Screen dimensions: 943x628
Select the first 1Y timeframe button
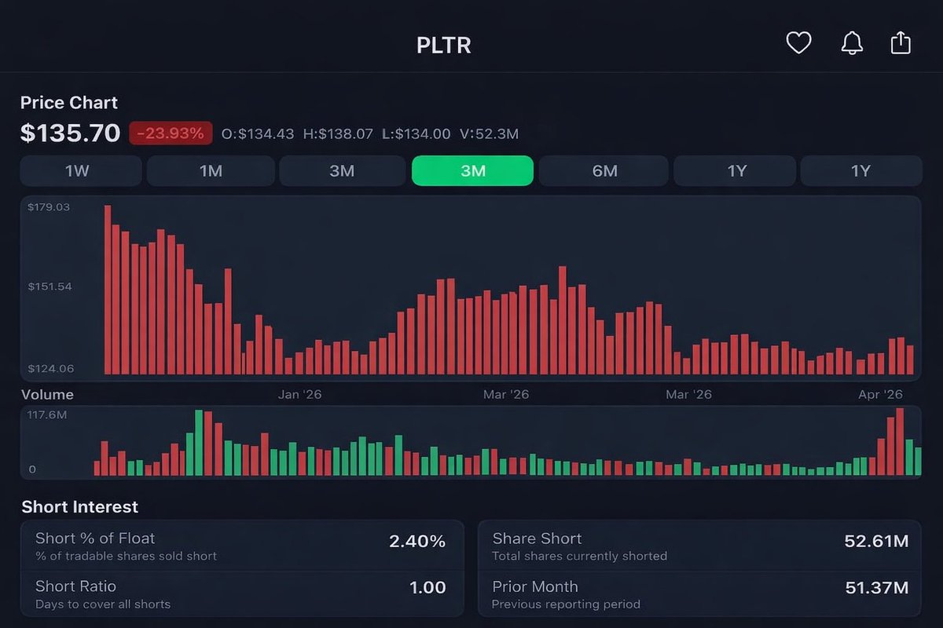pos(735,170)
